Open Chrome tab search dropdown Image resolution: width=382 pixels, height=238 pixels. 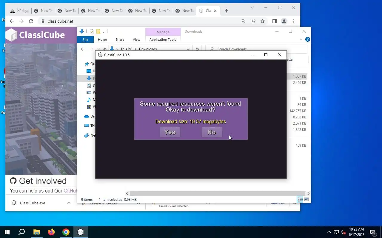tap(252, 7)
